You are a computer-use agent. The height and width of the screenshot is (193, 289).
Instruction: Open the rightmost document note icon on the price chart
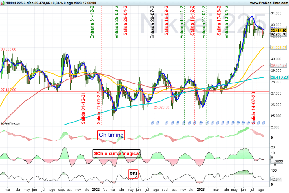tap(264, 123)
